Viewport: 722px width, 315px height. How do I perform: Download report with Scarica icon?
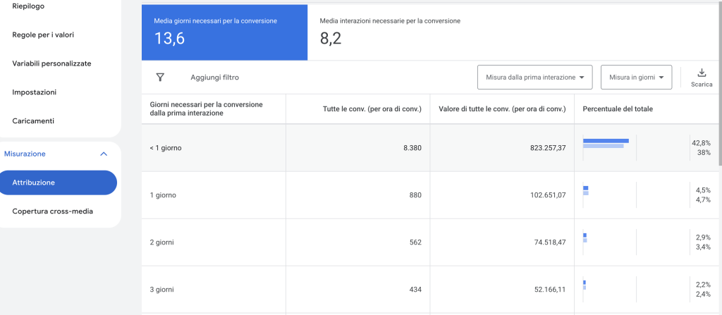(702, 78)
